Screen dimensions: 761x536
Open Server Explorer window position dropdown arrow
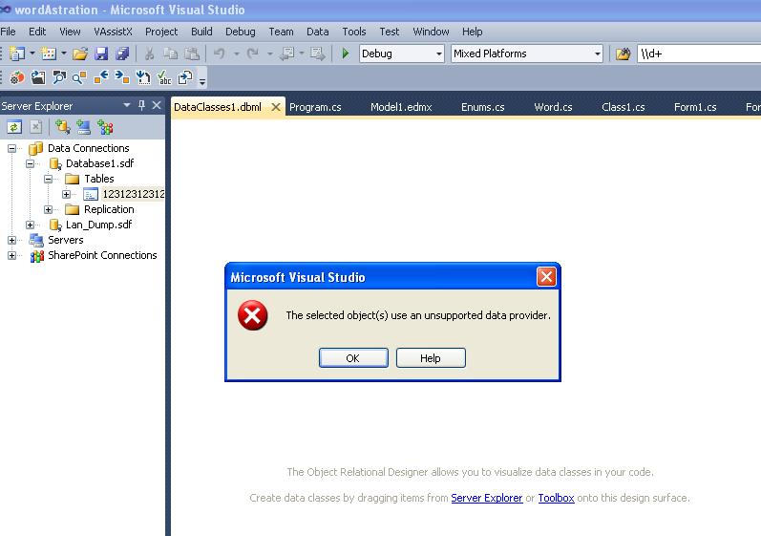(127, 105)
